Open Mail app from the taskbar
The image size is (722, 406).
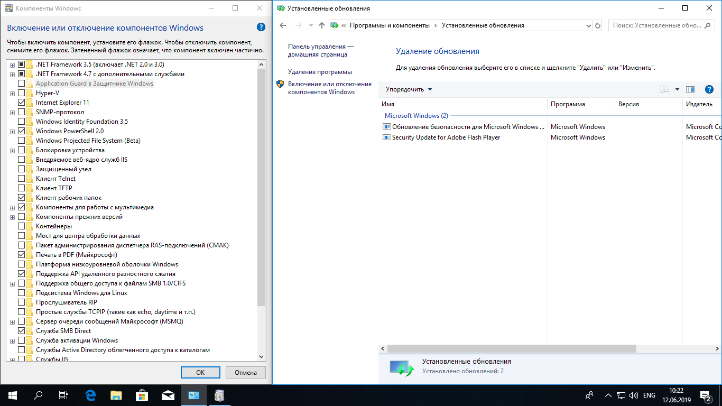coord(168,395)
